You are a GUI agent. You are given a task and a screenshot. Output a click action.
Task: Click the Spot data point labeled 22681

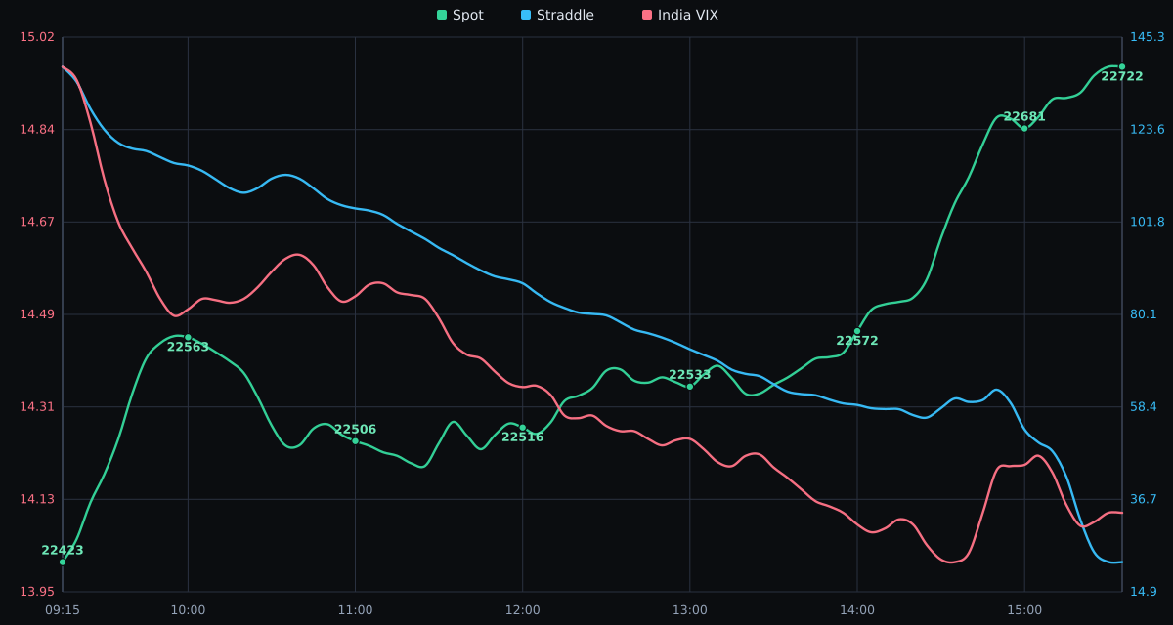tap(1024, 128)
